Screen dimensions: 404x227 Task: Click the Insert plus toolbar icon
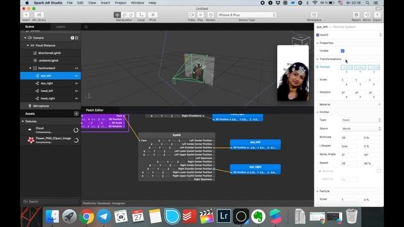[x=26, y=15]
